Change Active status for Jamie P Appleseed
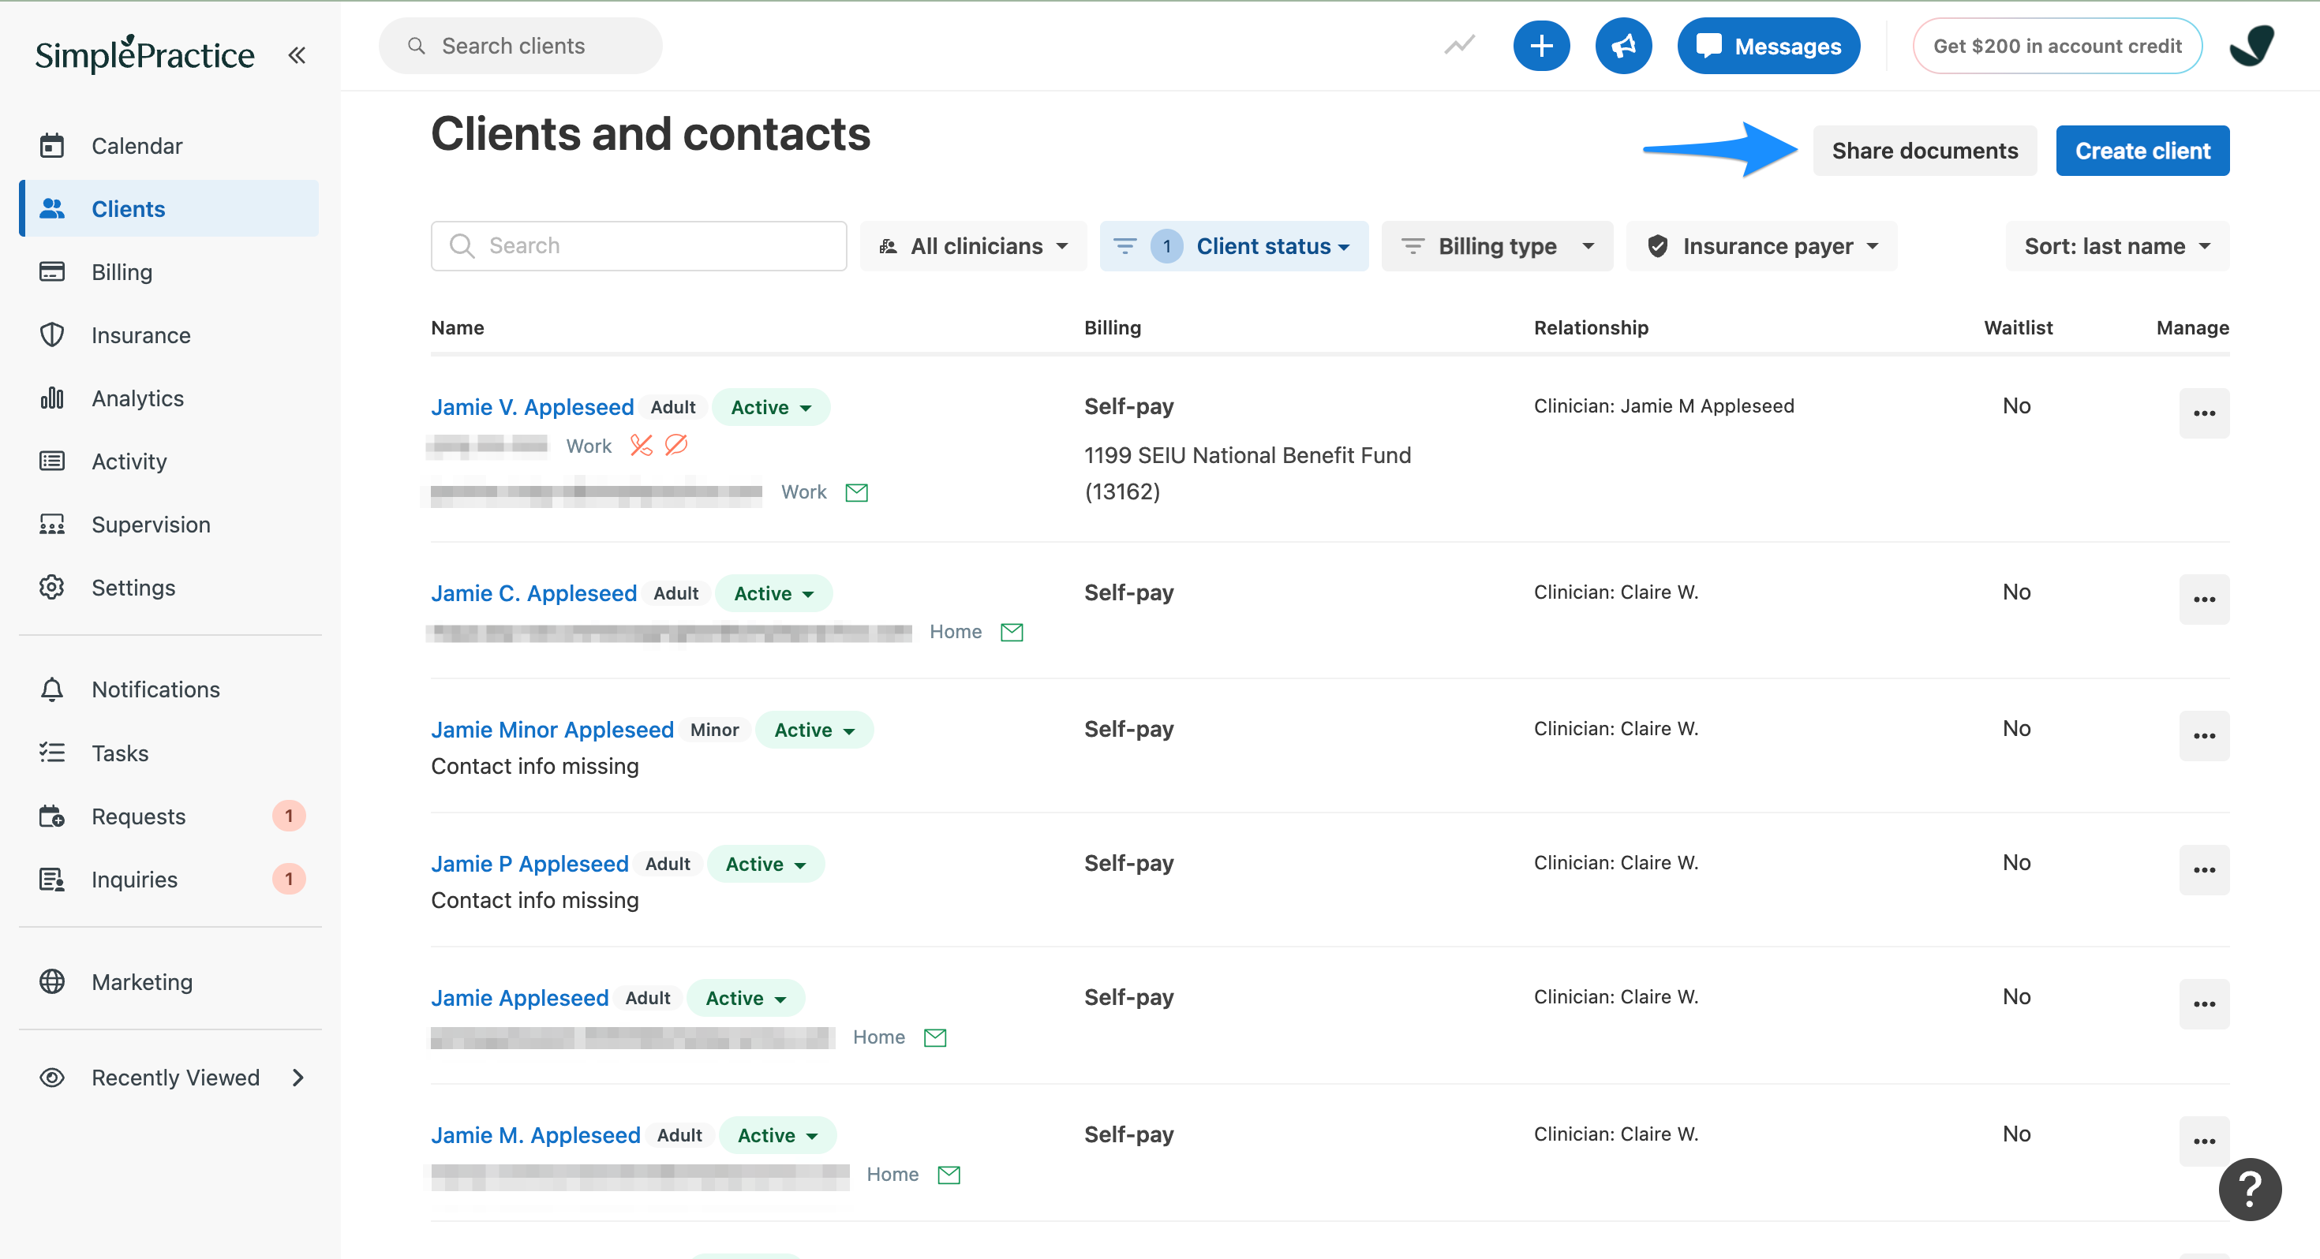 tap(765, 864)
